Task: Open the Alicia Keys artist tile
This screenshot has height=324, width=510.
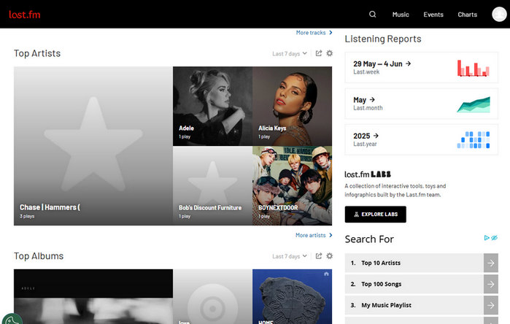Action: 292,106
